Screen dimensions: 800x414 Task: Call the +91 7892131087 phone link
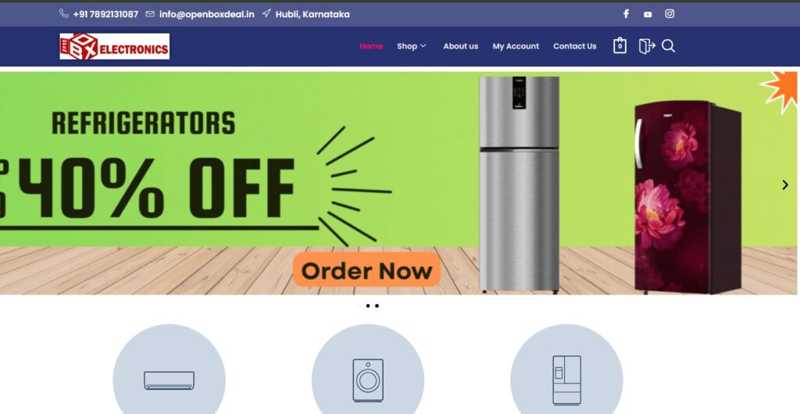click(x=105, y=14)
